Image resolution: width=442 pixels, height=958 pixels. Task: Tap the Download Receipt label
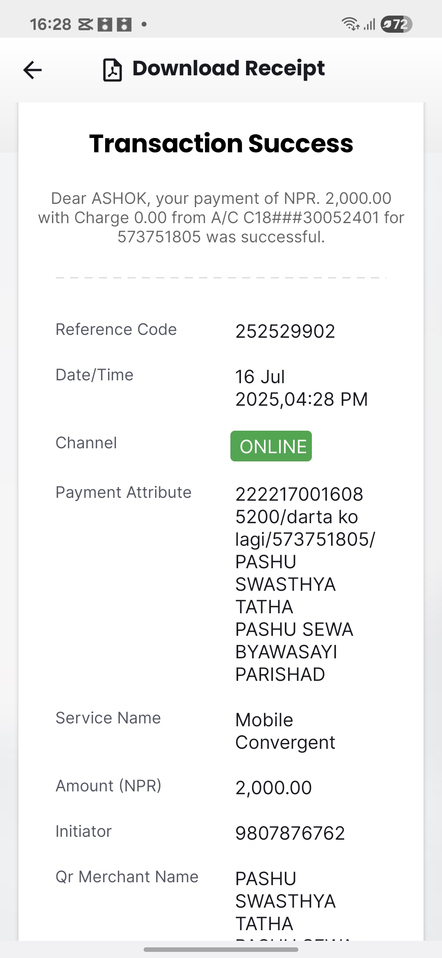pyautogui.click(x=228, y=68)
